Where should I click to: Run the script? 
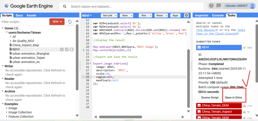144,16
